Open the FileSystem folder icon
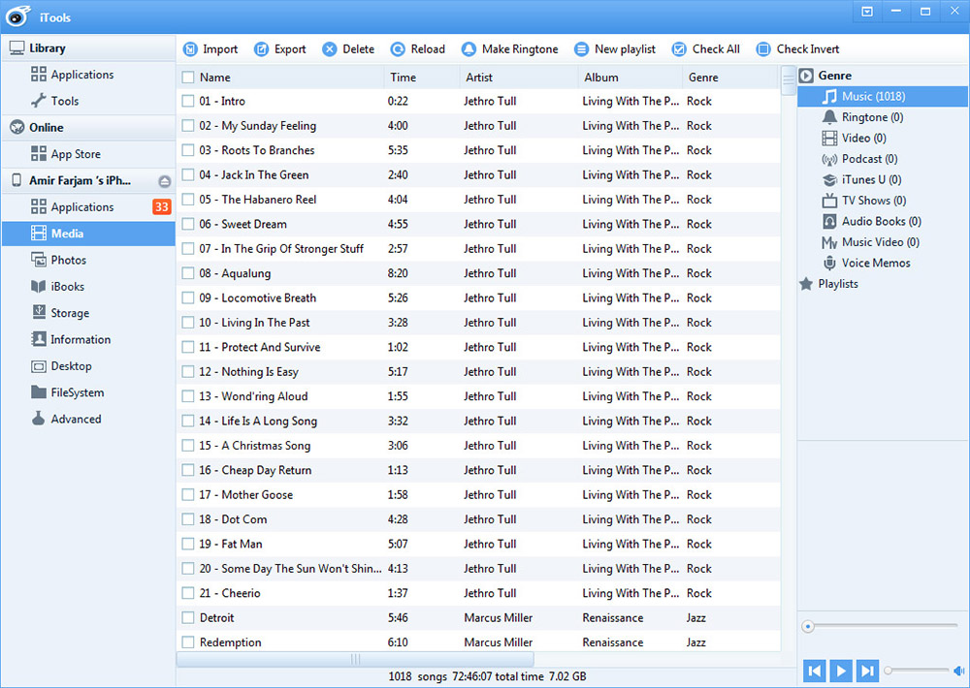 (x=39, y=391)
